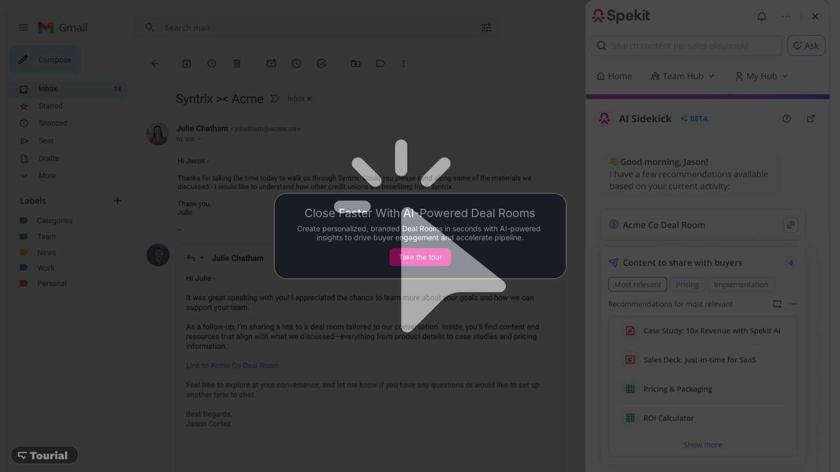Click Julie Chatham sender avatar
Screen dimensions: 840x472
tap(158, 134)
